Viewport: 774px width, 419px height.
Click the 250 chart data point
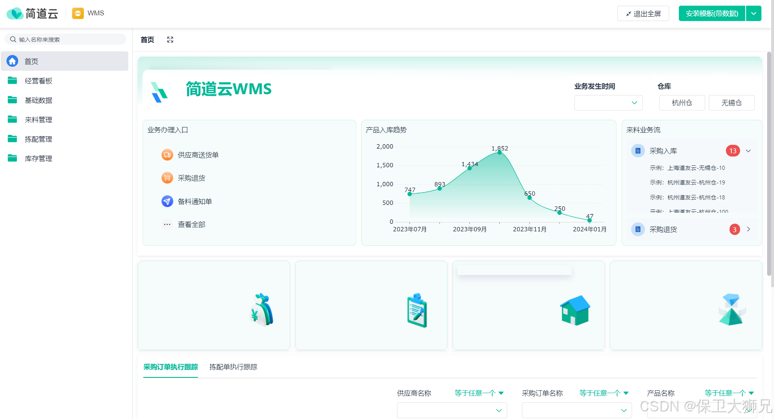coord(559,213)
